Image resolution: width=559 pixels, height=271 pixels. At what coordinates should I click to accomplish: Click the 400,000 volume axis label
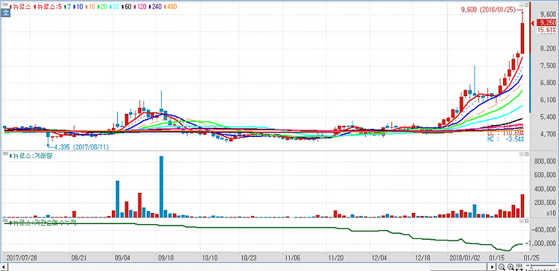tap(544, 189)
